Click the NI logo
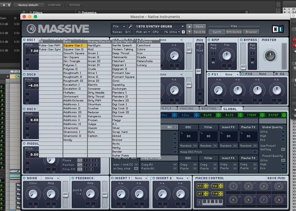Viewport: 296px width, 211px height. (278, 29)
